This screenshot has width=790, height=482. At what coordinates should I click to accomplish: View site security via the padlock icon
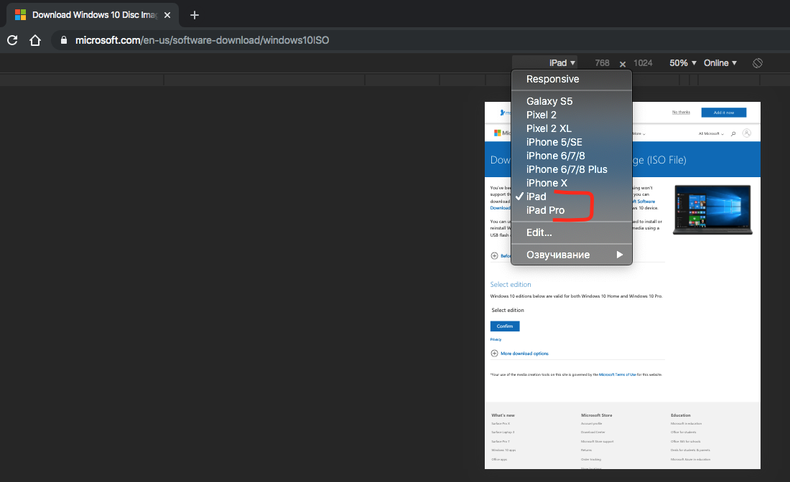(64, 40)
